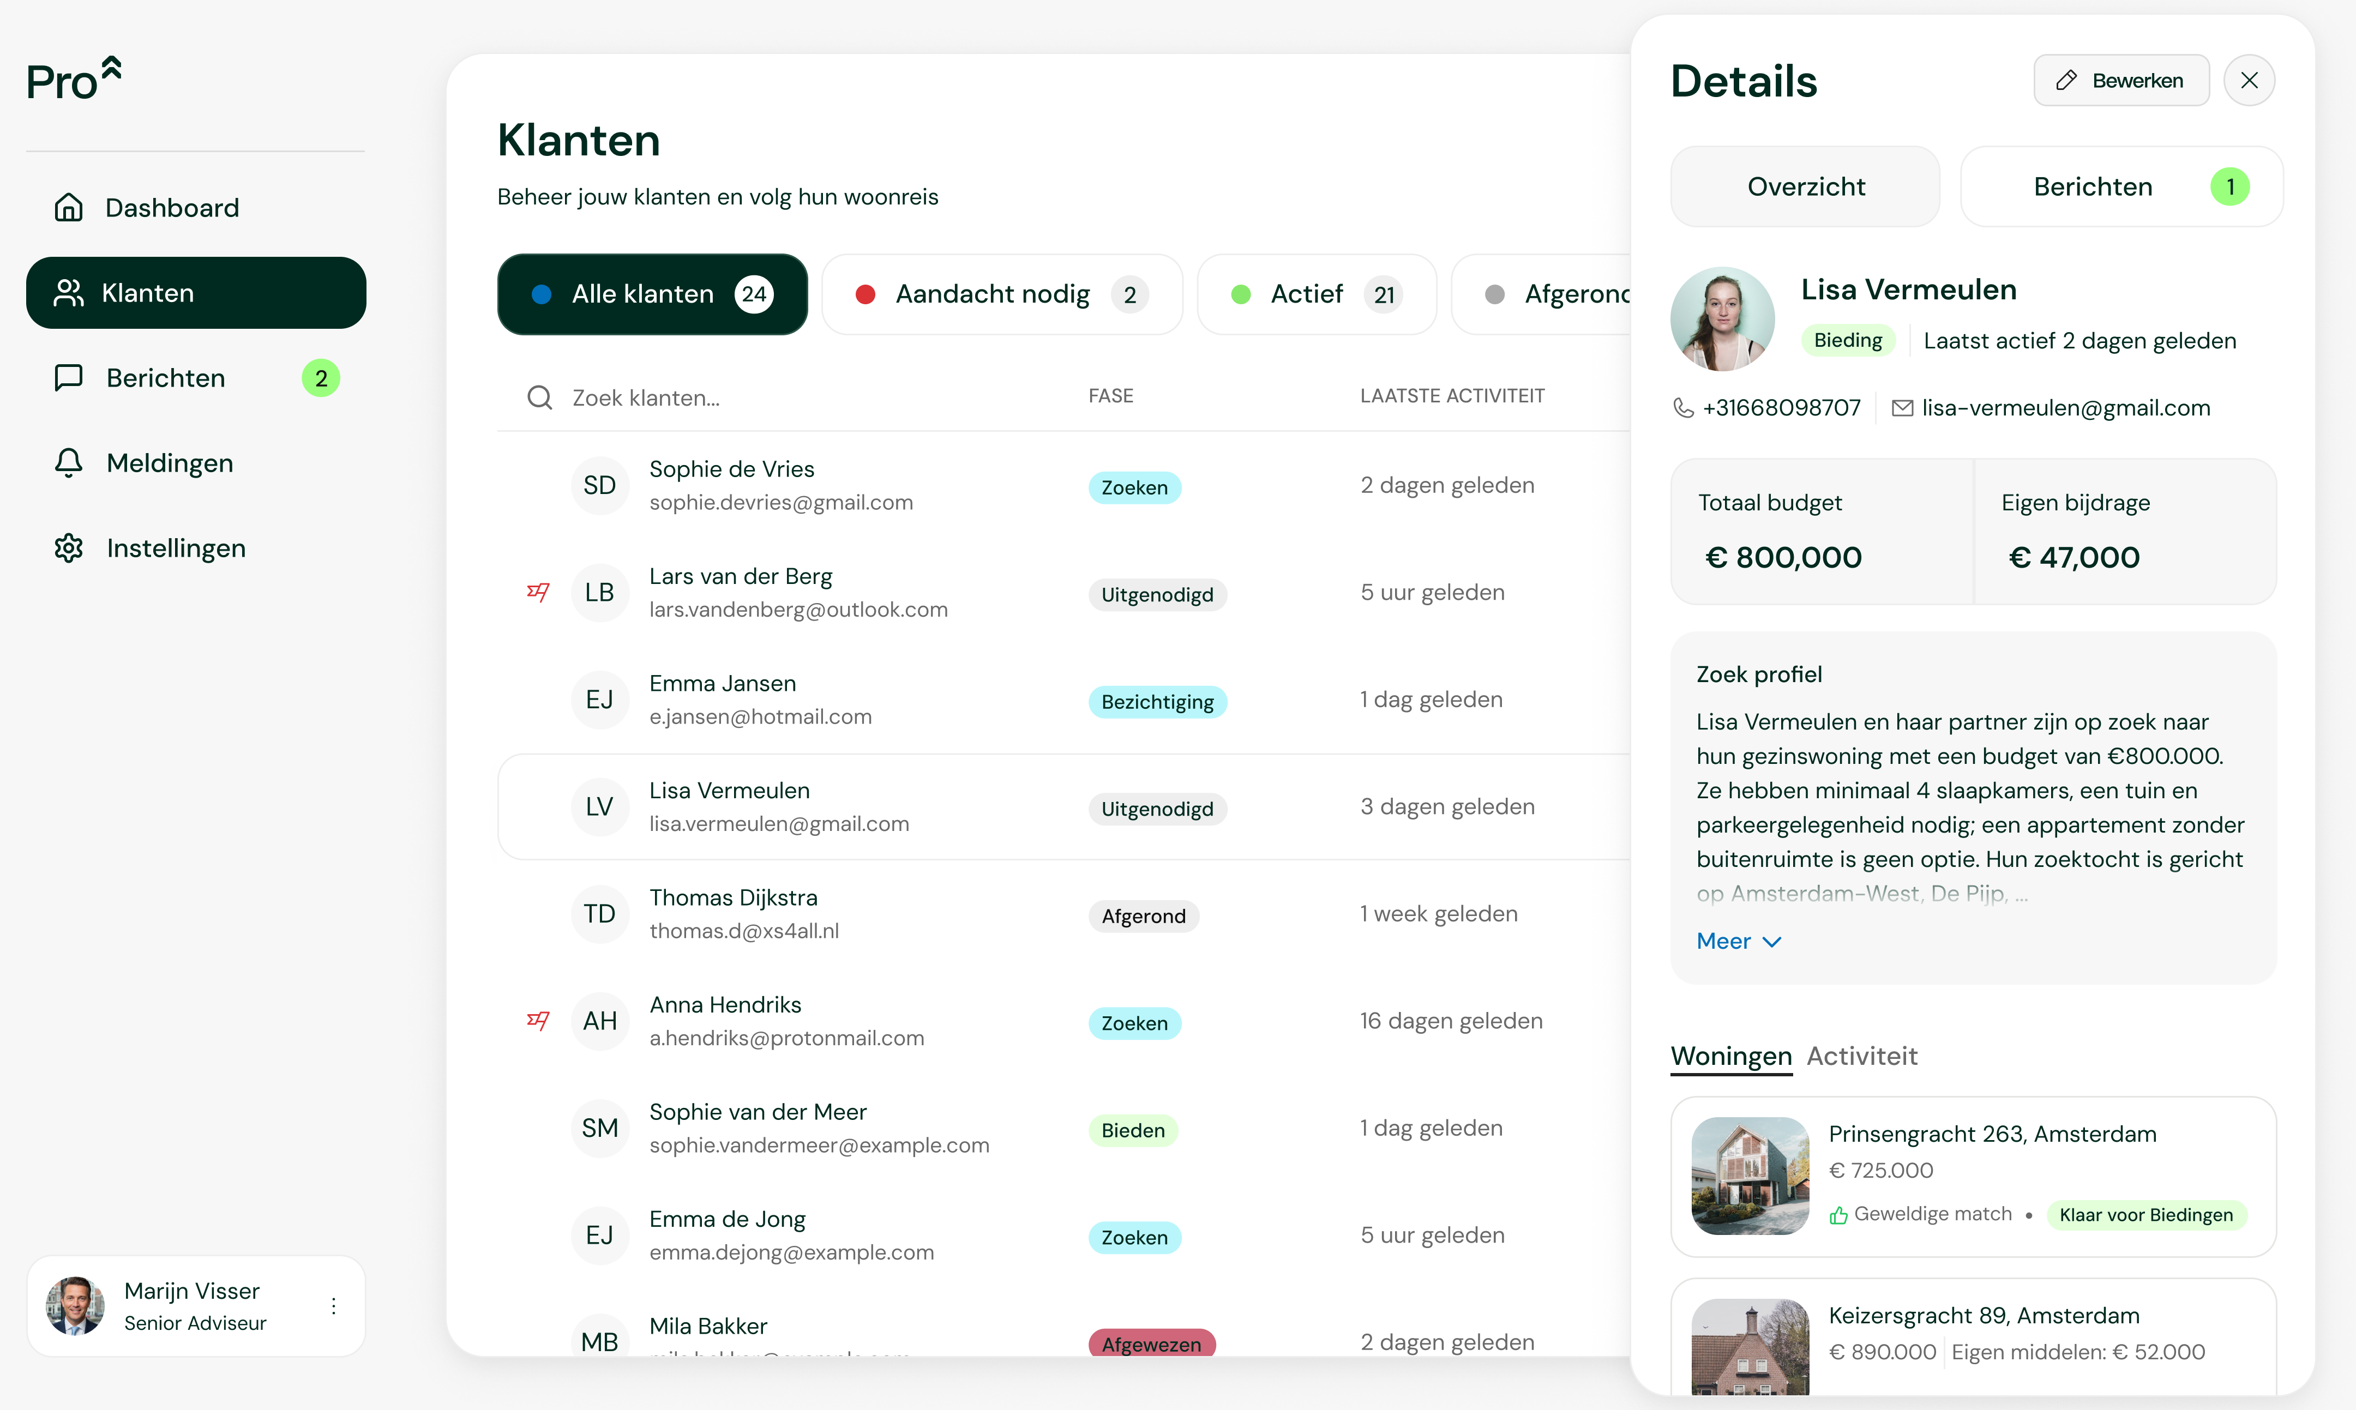The width and height of the screenshot is (2356, 1410).
Task: Click Bewerken edit button
Action: (2121, 80)
